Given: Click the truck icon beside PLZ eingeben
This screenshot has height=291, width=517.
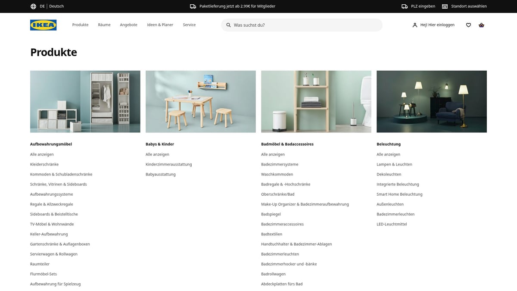Looking at the screenshot, I should pos(404,6).
